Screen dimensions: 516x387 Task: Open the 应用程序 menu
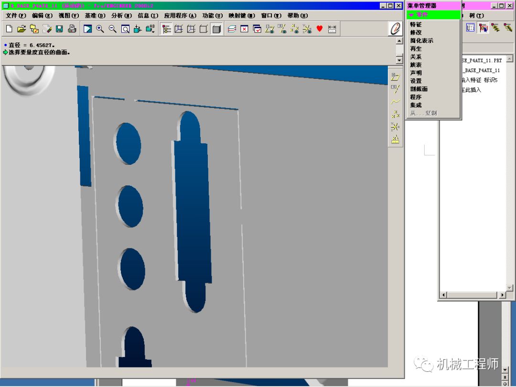pos(180,15)
